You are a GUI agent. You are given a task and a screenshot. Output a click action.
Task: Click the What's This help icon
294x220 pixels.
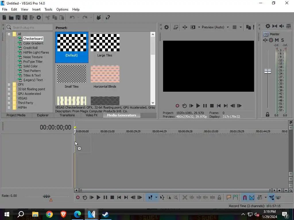pos(108,17)
